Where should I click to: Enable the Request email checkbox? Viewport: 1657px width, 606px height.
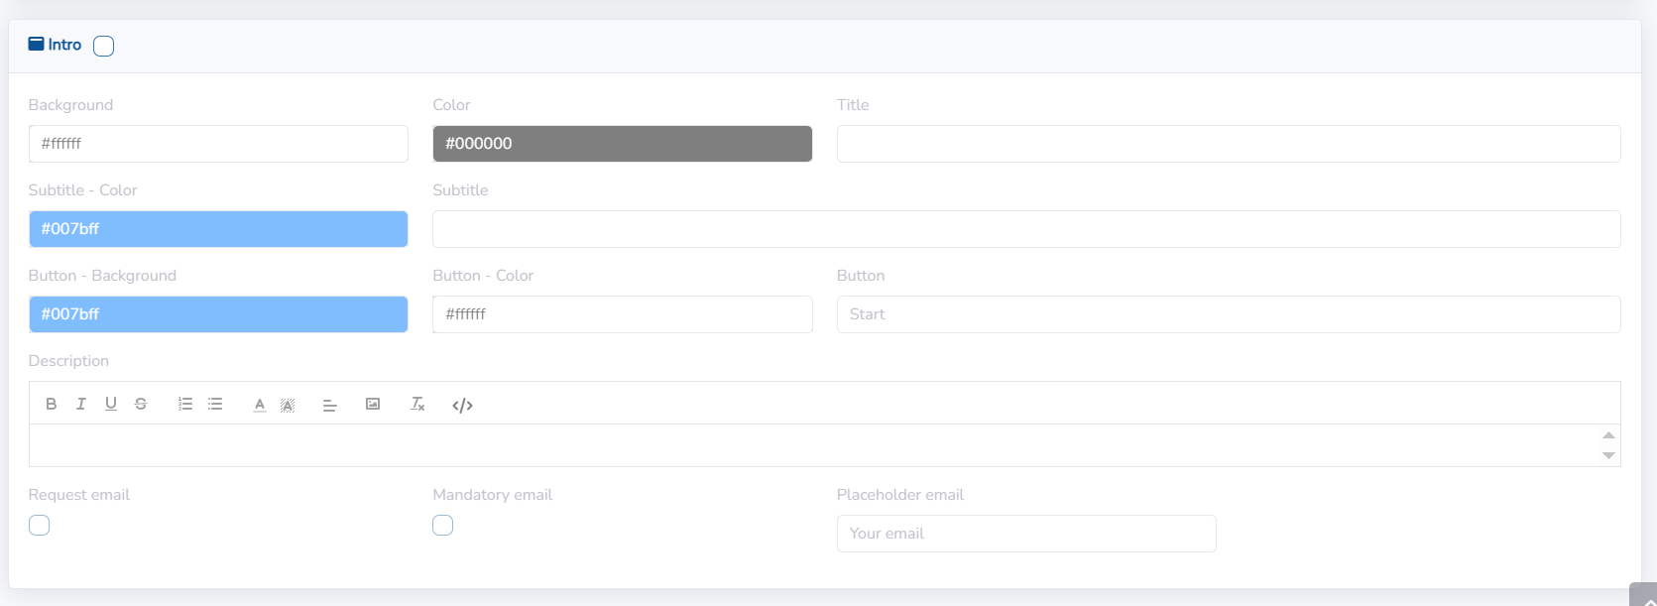click(40, 526)
